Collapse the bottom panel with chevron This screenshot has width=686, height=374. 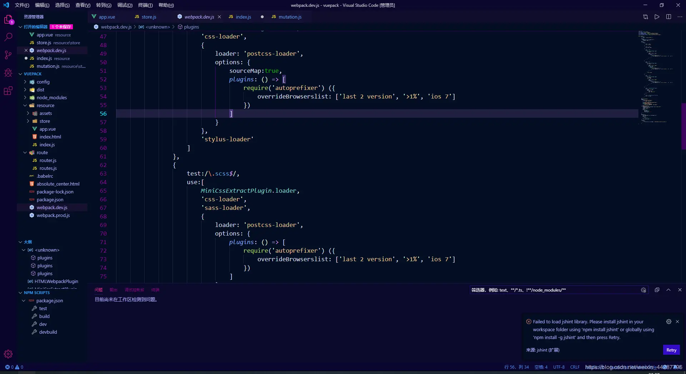(x=668, y=290)
